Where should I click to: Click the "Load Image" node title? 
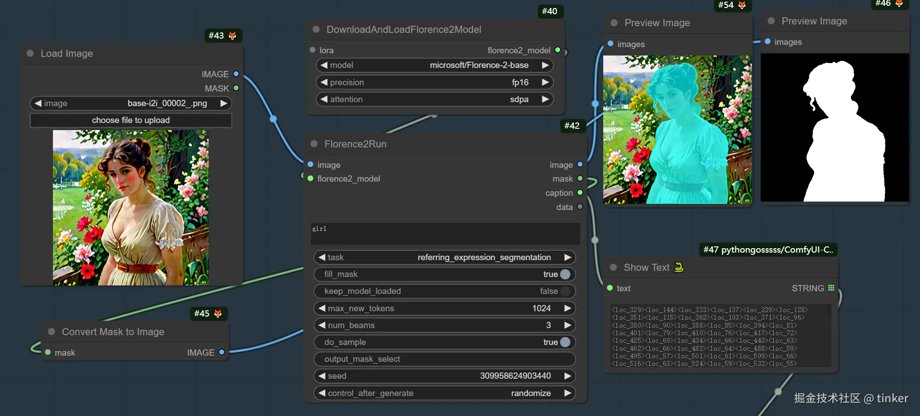[67, 53]
